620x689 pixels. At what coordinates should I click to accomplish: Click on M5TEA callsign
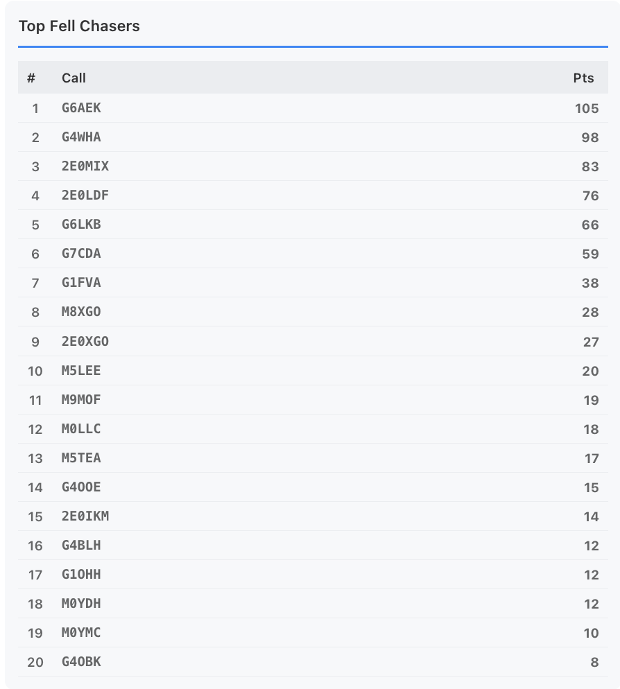[81, 457]
